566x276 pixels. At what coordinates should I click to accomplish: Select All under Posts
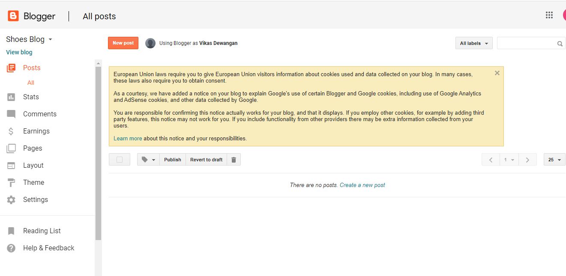tap(31, 83)
